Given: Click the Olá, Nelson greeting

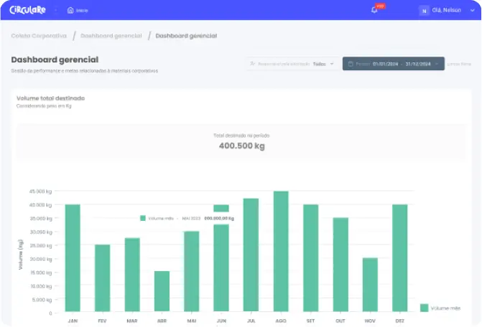Looking at the screenshot, I should point(446,11).
